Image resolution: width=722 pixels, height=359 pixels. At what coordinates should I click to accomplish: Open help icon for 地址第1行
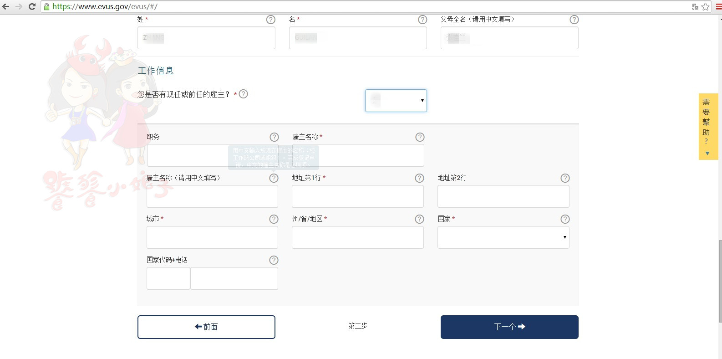click(419, 178)
